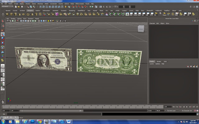Select the single-perspective pane layout icon
The height and width of the screenshot is (124, 199).
point(2,66)
